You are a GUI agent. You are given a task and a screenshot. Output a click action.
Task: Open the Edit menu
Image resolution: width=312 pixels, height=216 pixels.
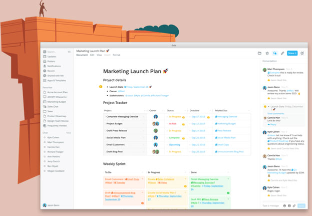[92, 55]
